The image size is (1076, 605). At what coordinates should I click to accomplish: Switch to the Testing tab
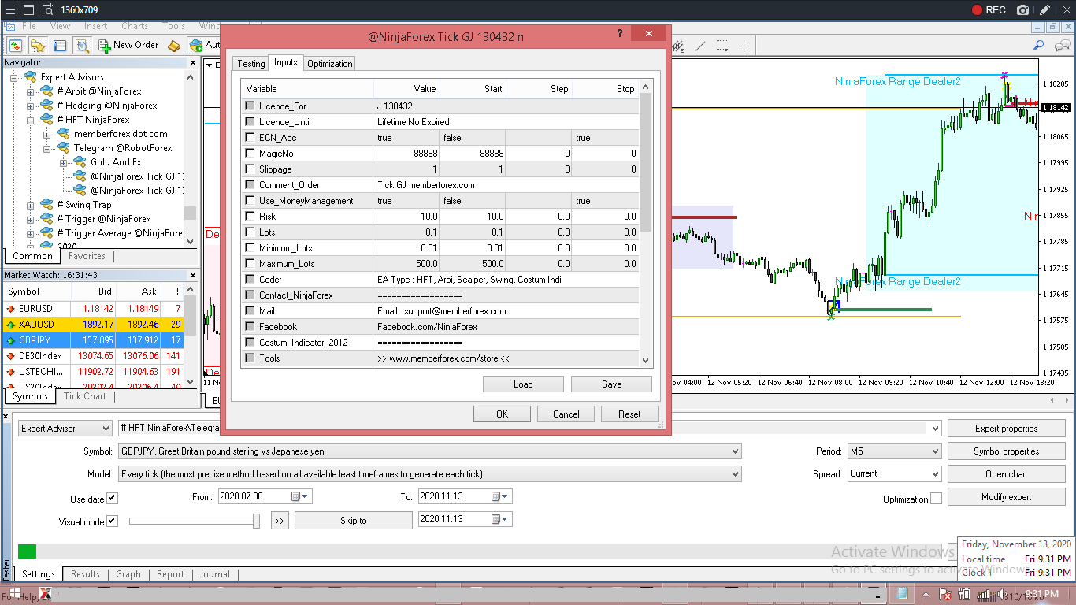click(251, 64)
